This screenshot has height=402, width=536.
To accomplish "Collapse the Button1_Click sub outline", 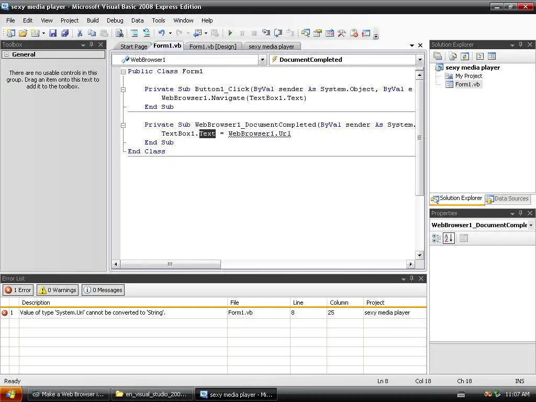I will [x=123, y=90].
